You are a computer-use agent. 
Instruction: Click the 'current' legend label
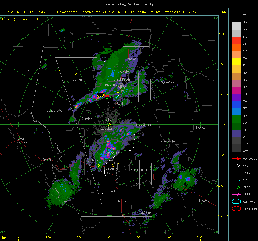(249, 201)
